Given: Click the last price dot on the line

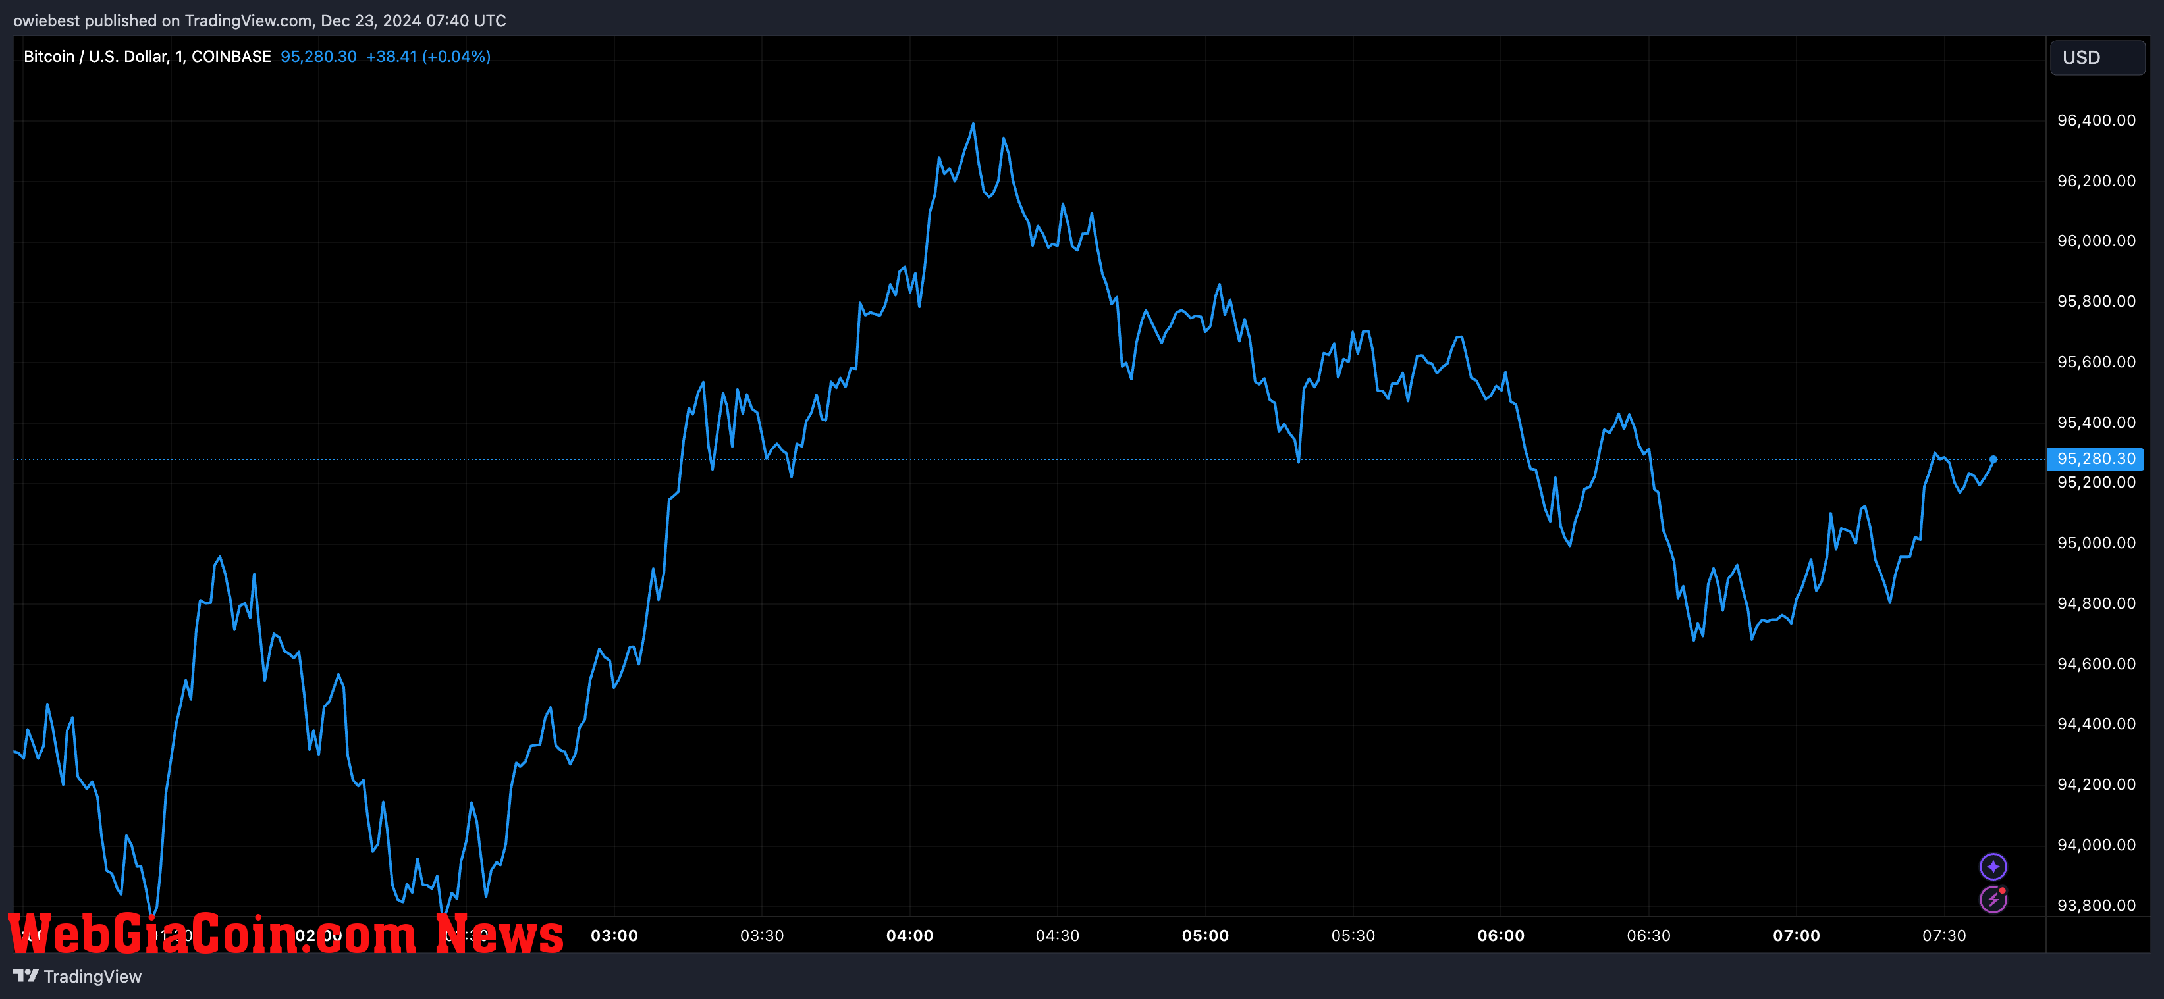Looking at the screenshot, I should click(1993, 459).
